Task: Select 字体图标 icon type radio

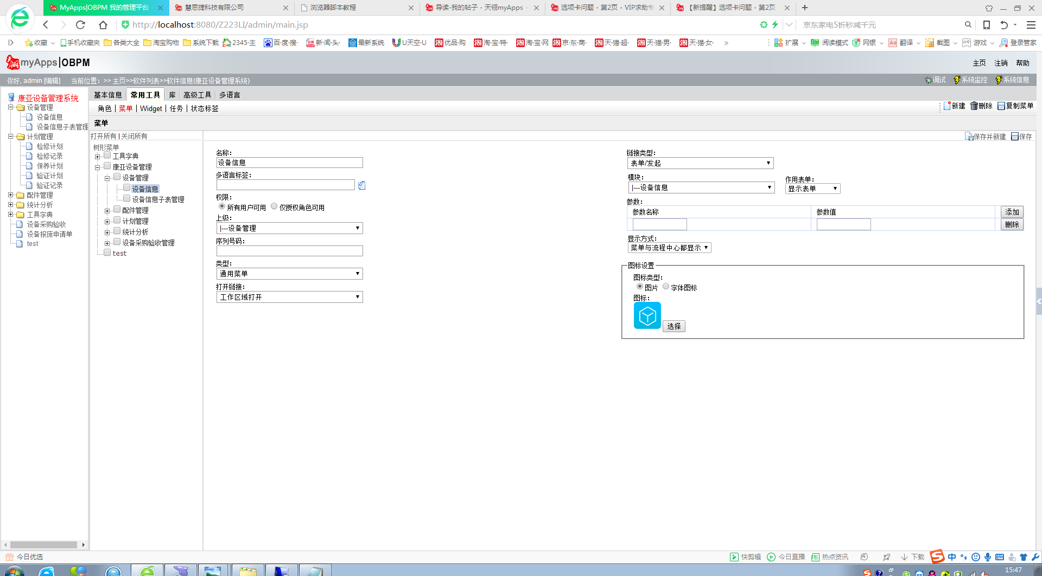Action: [x=666, y=287]
